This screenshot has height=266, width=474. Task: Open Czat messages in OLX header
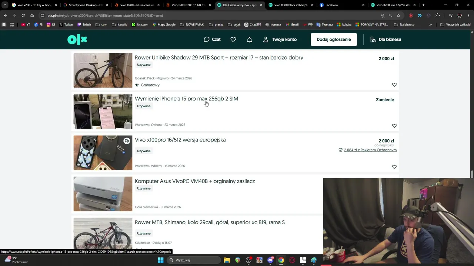(x=212, y=40)
